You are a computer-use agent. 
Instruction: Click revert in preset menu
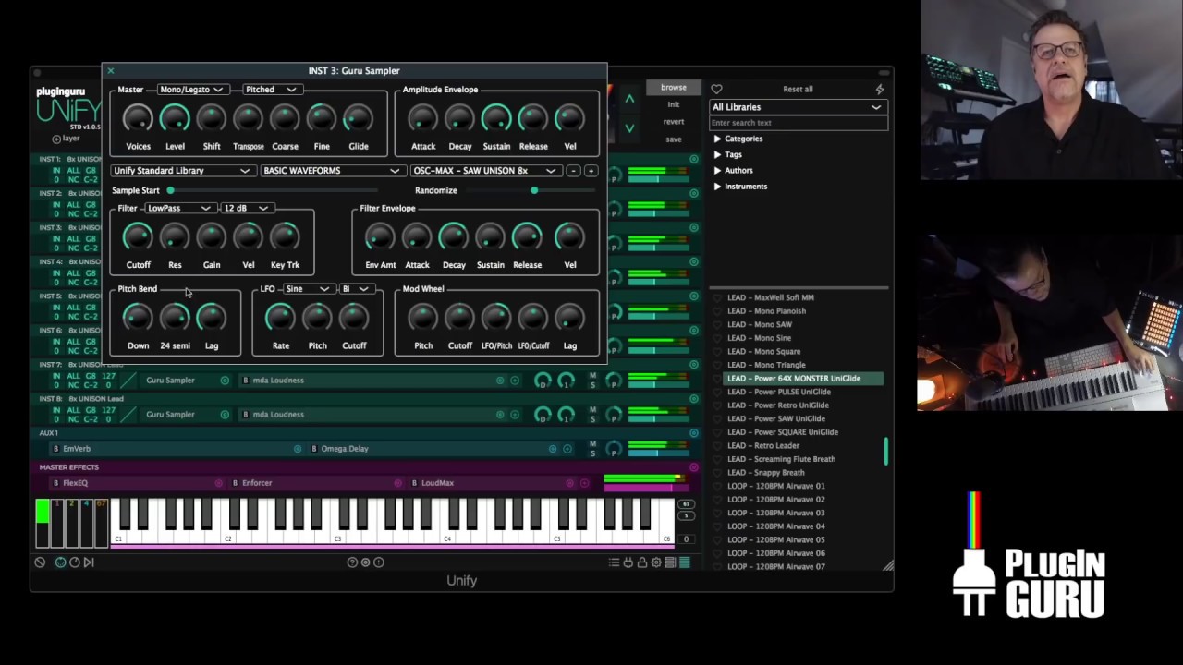coord(673,122)
